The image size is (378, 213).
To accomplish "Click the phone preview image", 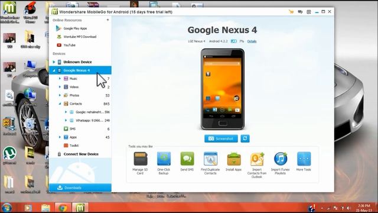I will click(223, 89).
